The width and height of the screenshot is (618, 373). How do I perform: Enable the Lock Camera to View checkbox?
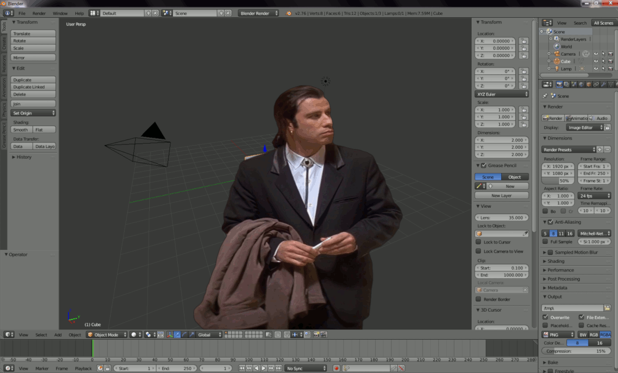click(x=478, y=251)
